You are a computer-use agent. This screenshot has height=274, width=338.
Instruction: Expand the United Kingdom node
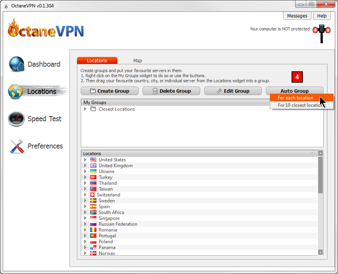point(85,166)
